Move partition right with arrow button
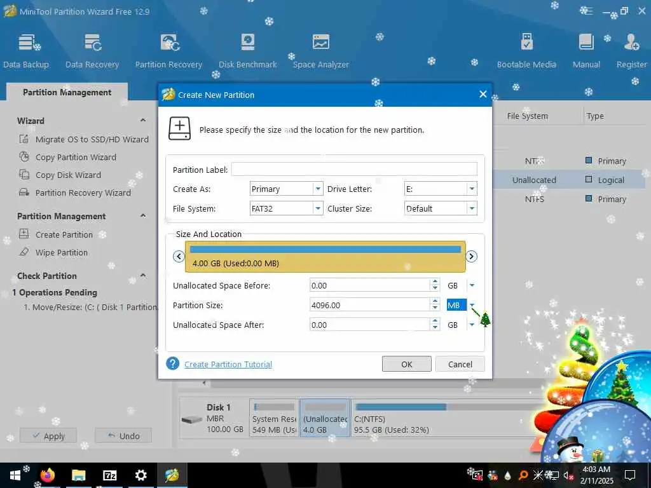651x488 pixels. click(471, 257)
